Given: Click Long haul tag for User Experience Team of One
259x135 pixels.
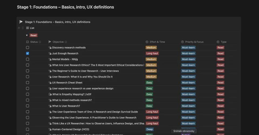Looking at the screenshot, I should [x=152, y=112].
